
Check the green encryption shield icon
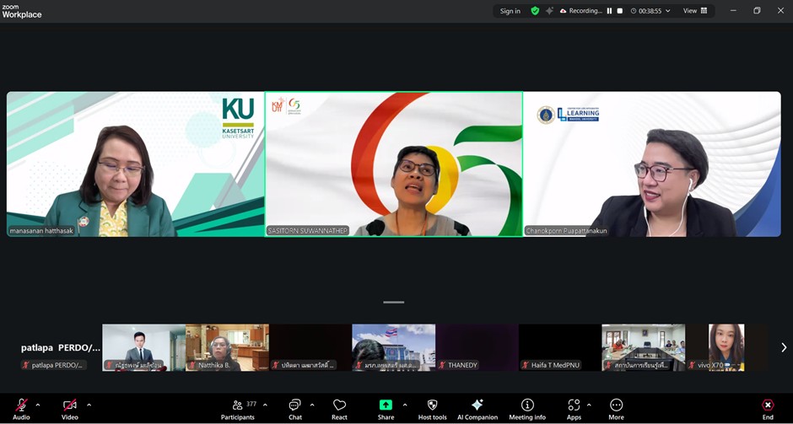click(535, 11)
